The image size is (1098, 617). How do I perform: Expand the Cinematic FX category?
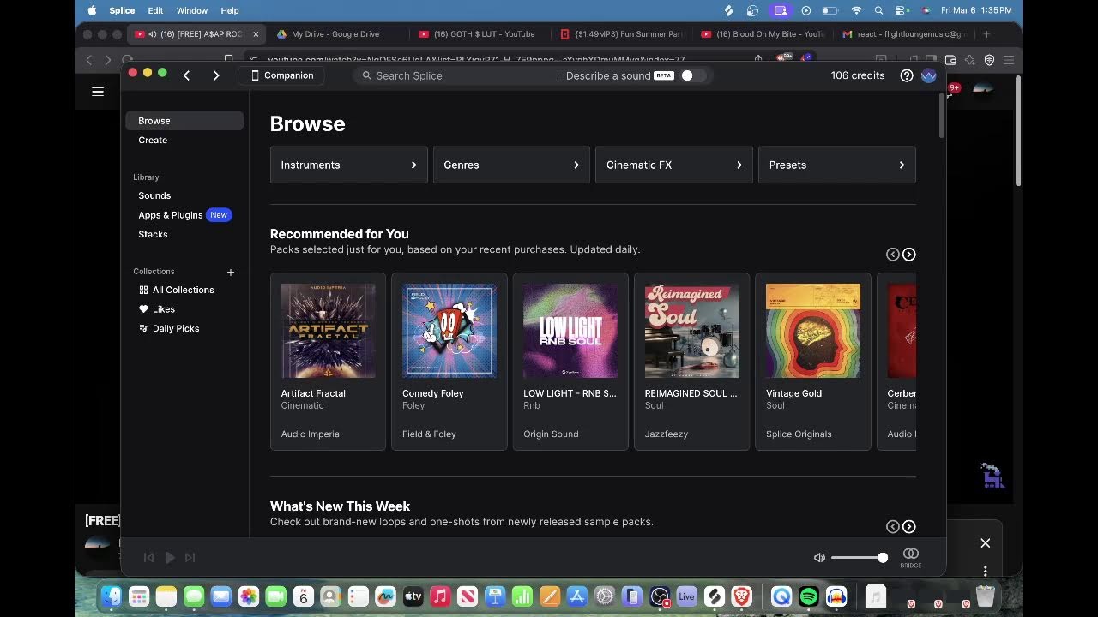[x=674, y=165]
